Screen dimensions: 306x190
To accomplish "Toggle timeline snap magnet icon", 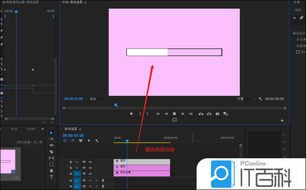I will click(72, 140).
